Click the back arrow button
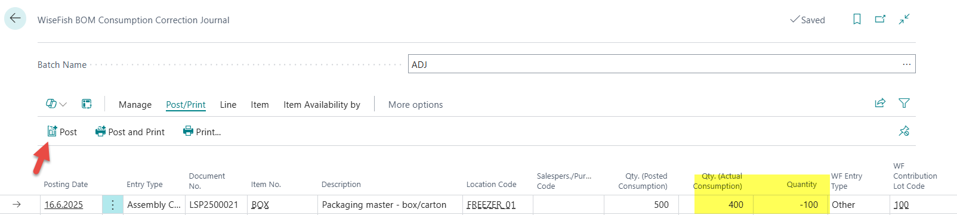 (x=15, y=18)
